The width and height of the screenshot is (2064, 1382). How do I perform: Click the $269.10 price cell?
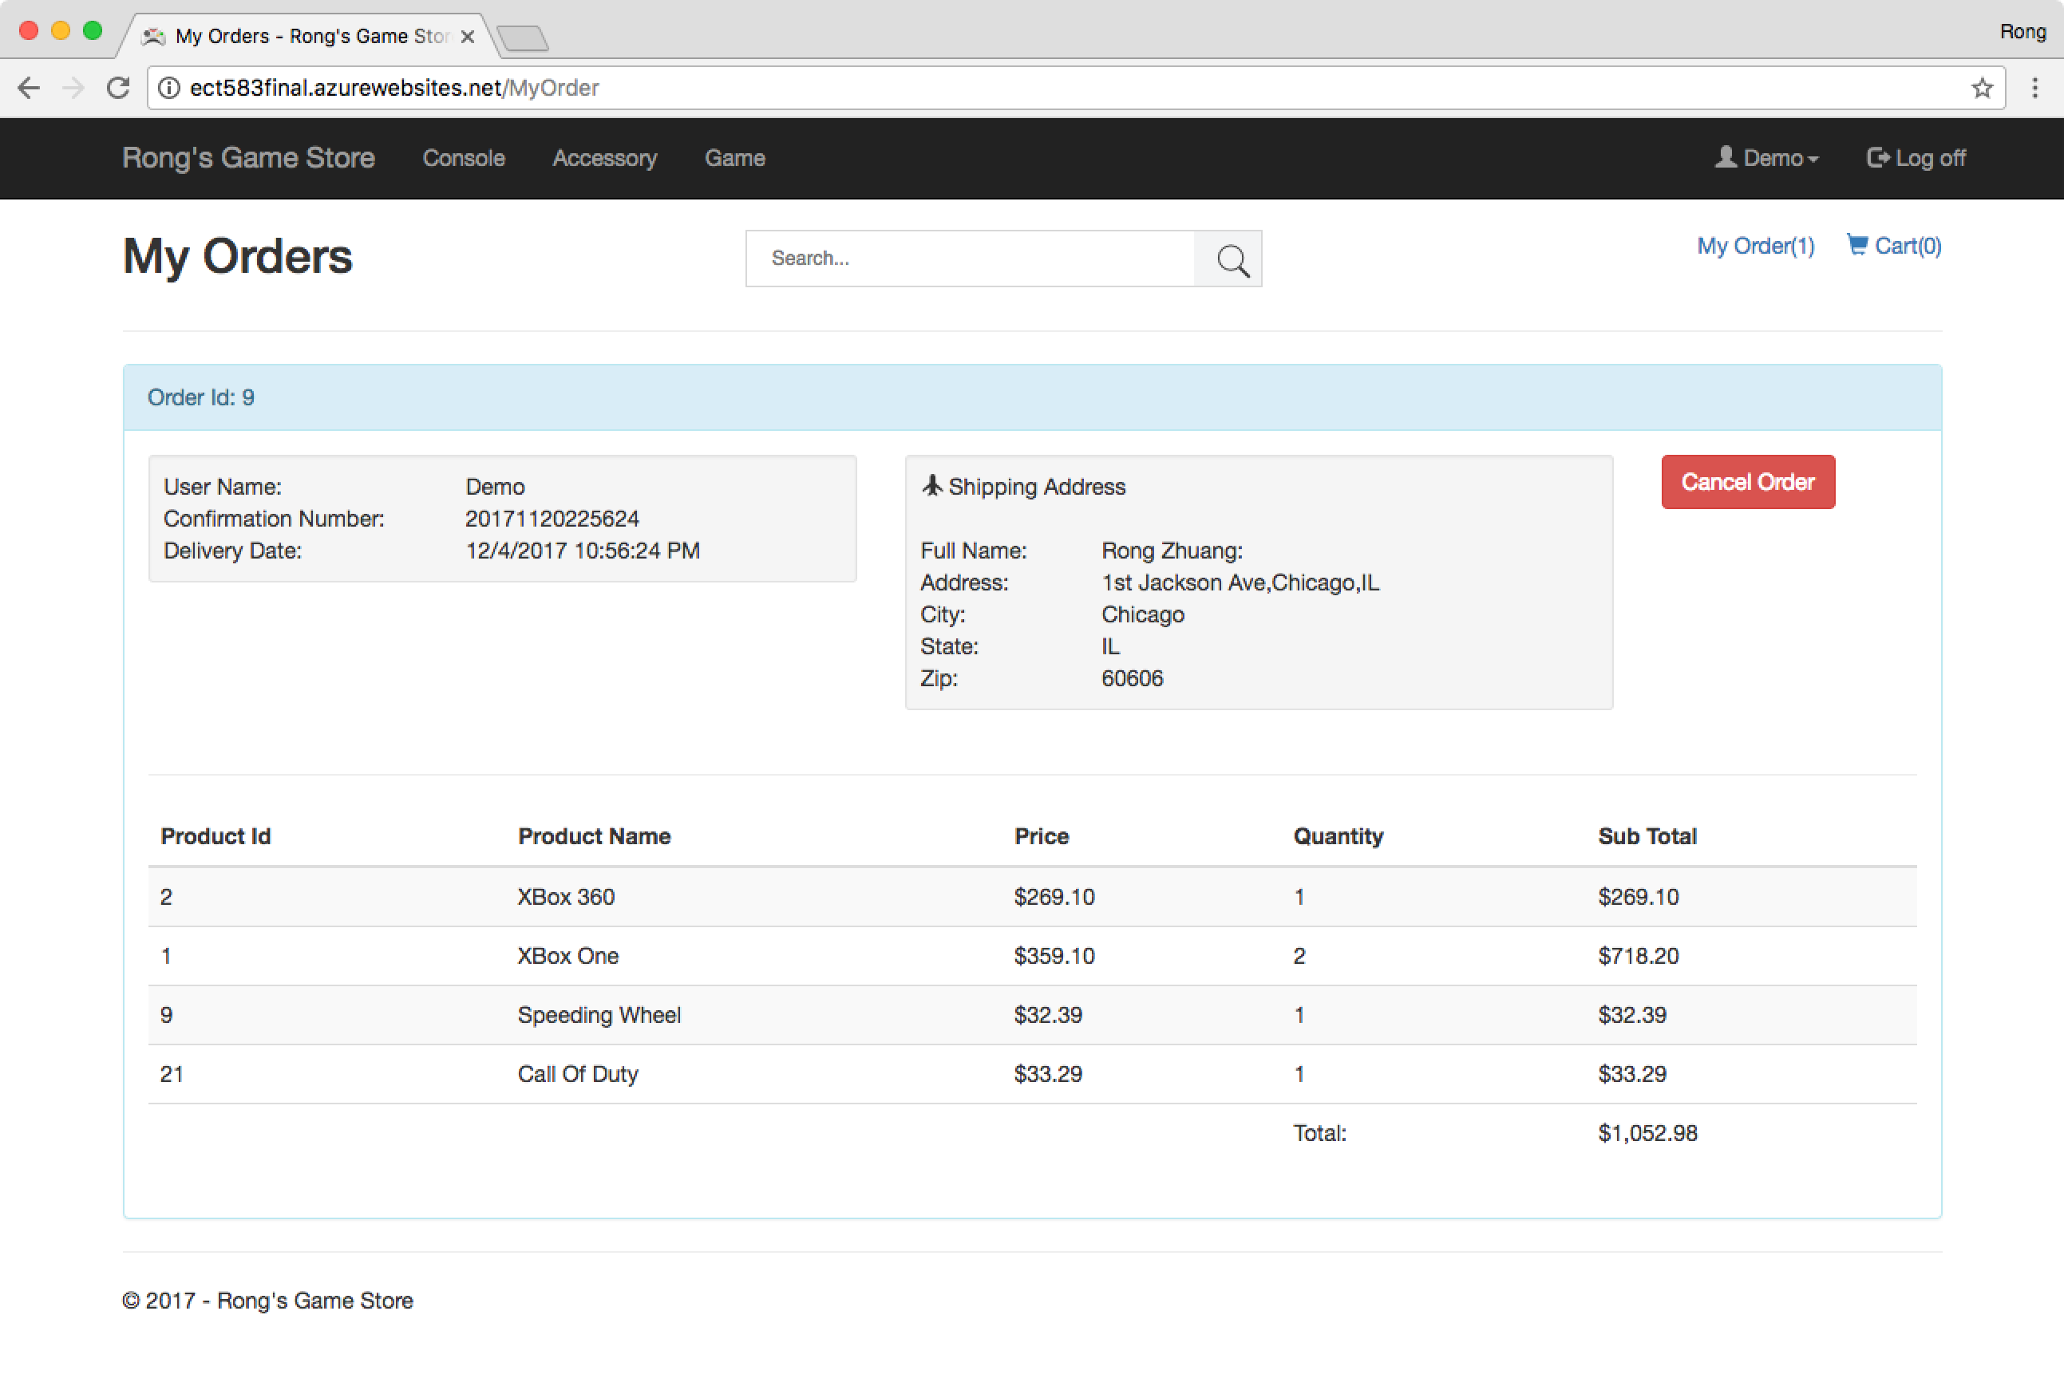[1054, 896]
